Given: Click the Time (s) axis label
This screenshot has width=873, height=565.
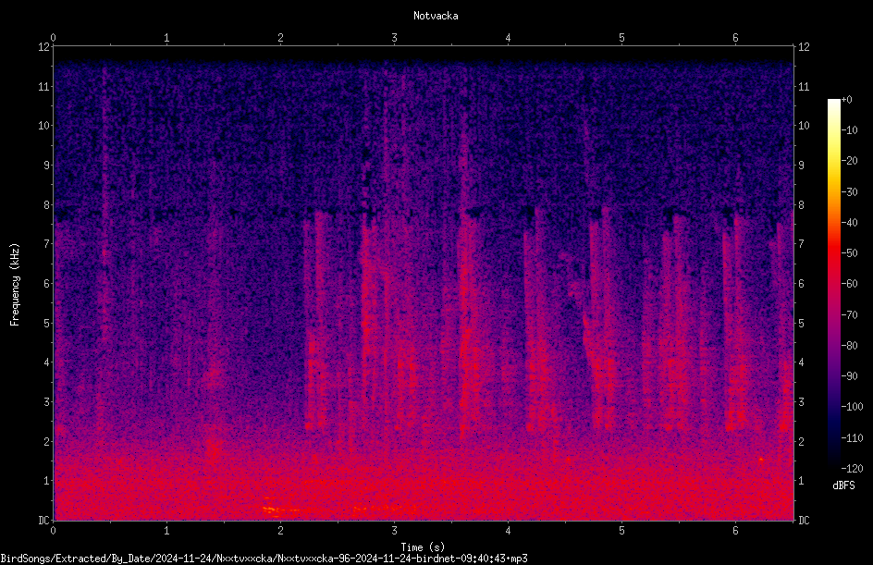Looking at the screenshot, I should (x=423, y=547).
